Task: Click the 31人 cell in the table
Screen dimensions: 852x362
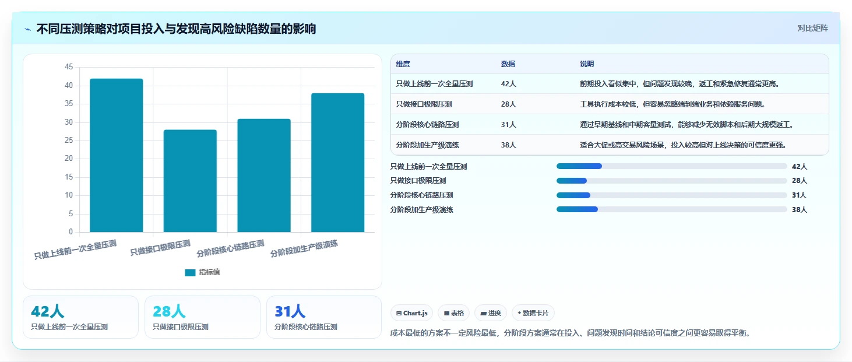Action: point(508,125)
